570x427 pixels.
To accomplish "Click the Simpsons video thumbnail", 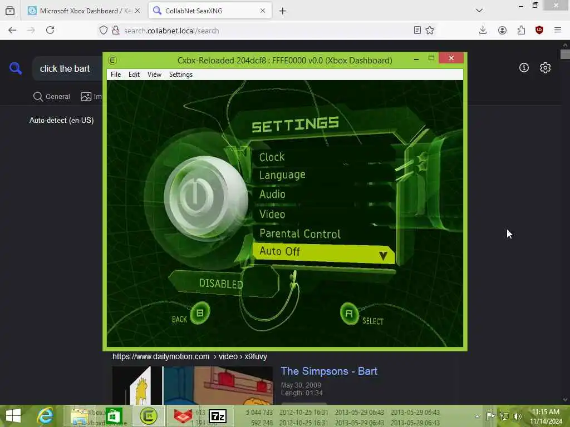I will coord(192,385).
